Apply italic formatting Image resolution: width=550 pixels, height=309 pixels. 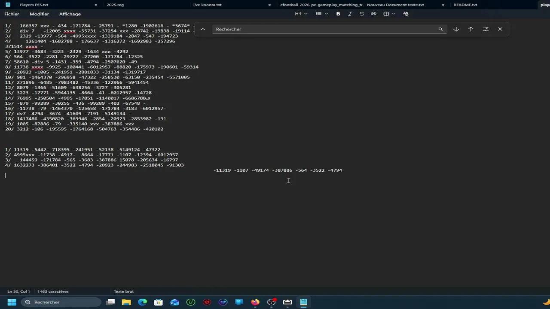(x=350, y=14)
